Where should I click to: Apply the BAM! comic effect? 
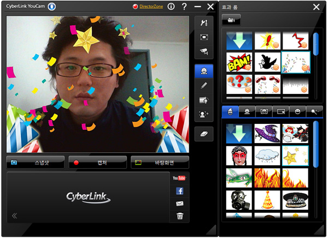tap(239, 62)
